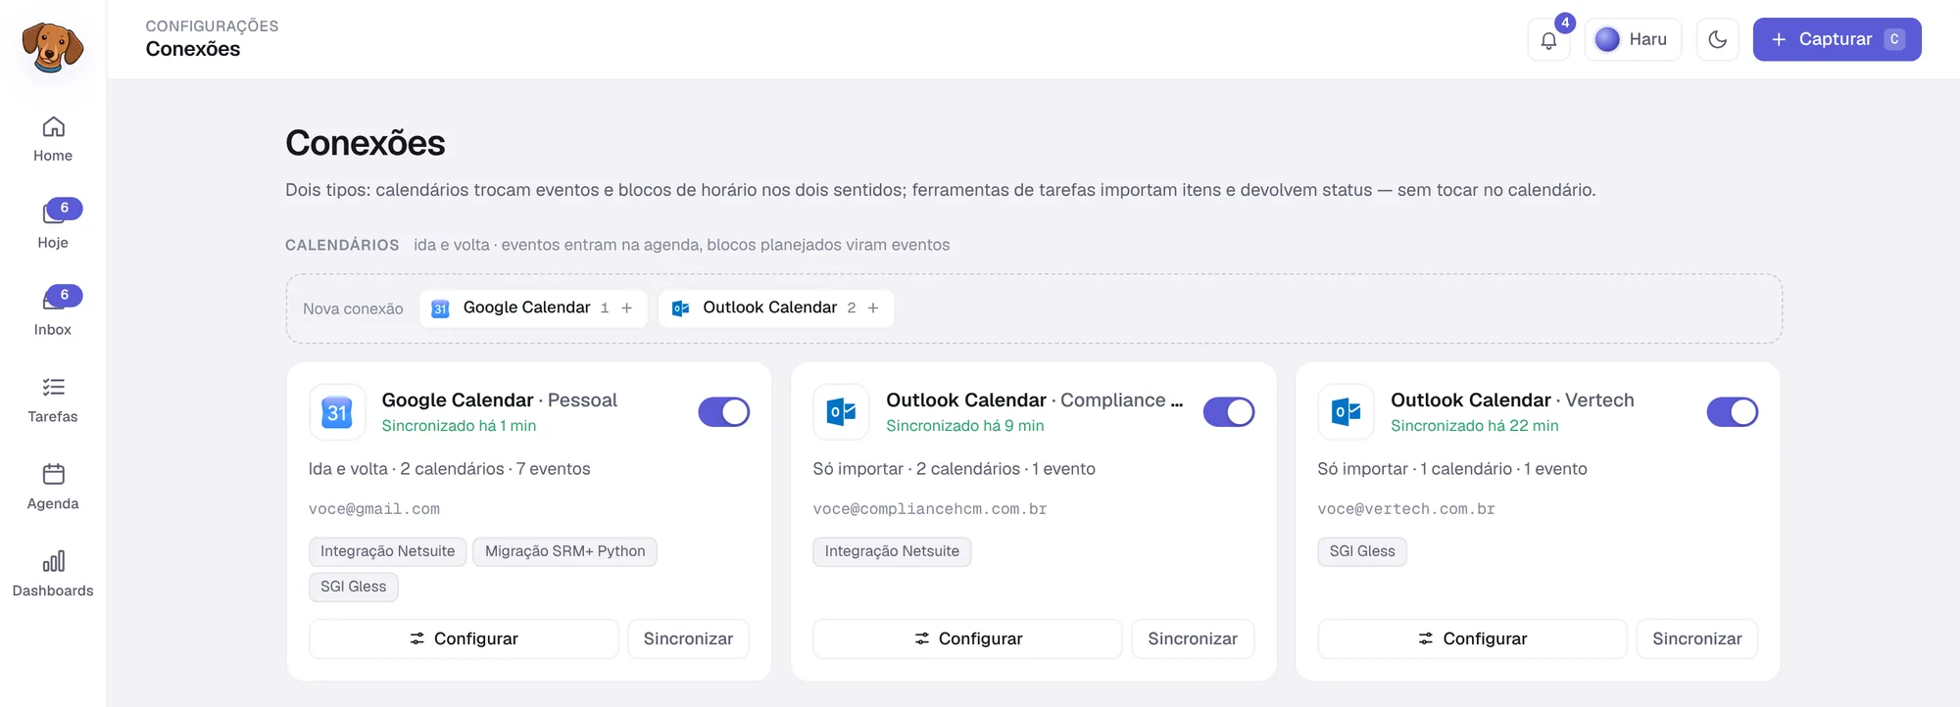Add a new Outlook Calendar connection

tap(776, 308)
